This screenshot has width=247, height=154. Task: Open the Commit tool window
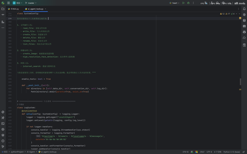click(x=3, y=14)
